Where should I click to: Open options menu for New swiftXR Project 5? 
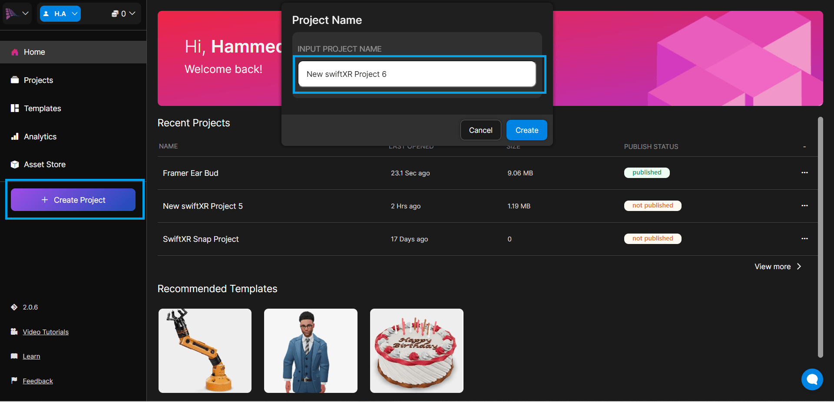(x=804, y=206)
